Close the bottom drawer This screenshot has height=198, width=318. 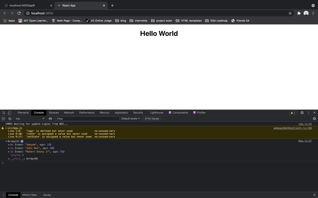point(314,195)
